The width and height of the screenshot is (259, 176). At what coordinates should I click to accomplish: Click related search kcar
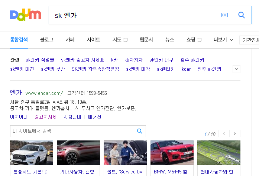186,69
